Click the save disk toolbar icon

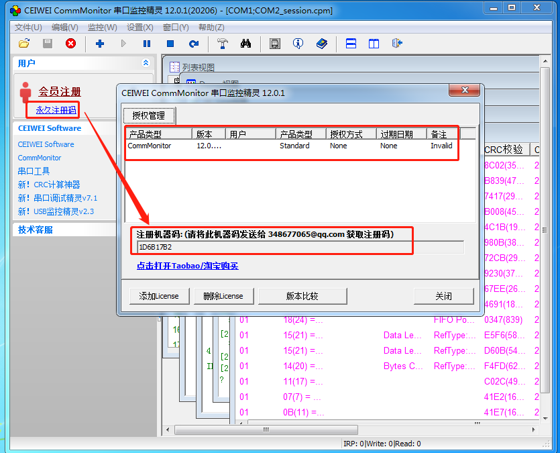point(47,44)
